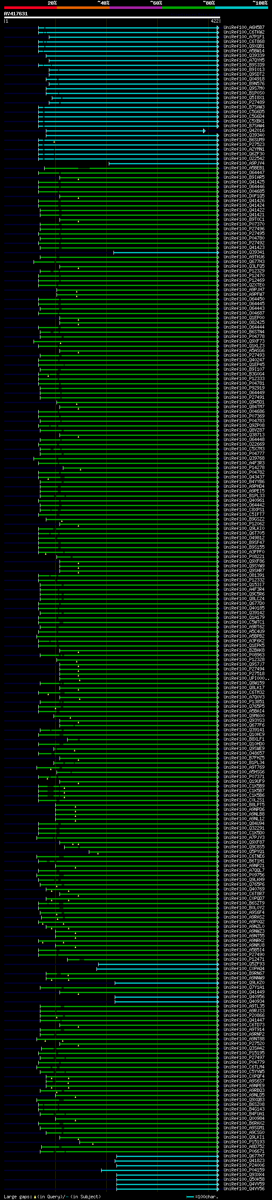Screen dimensions: 272x1200
Task: Select hit label UniRef100_P27489
Action: pyautogui.click(x=244, y=103)
